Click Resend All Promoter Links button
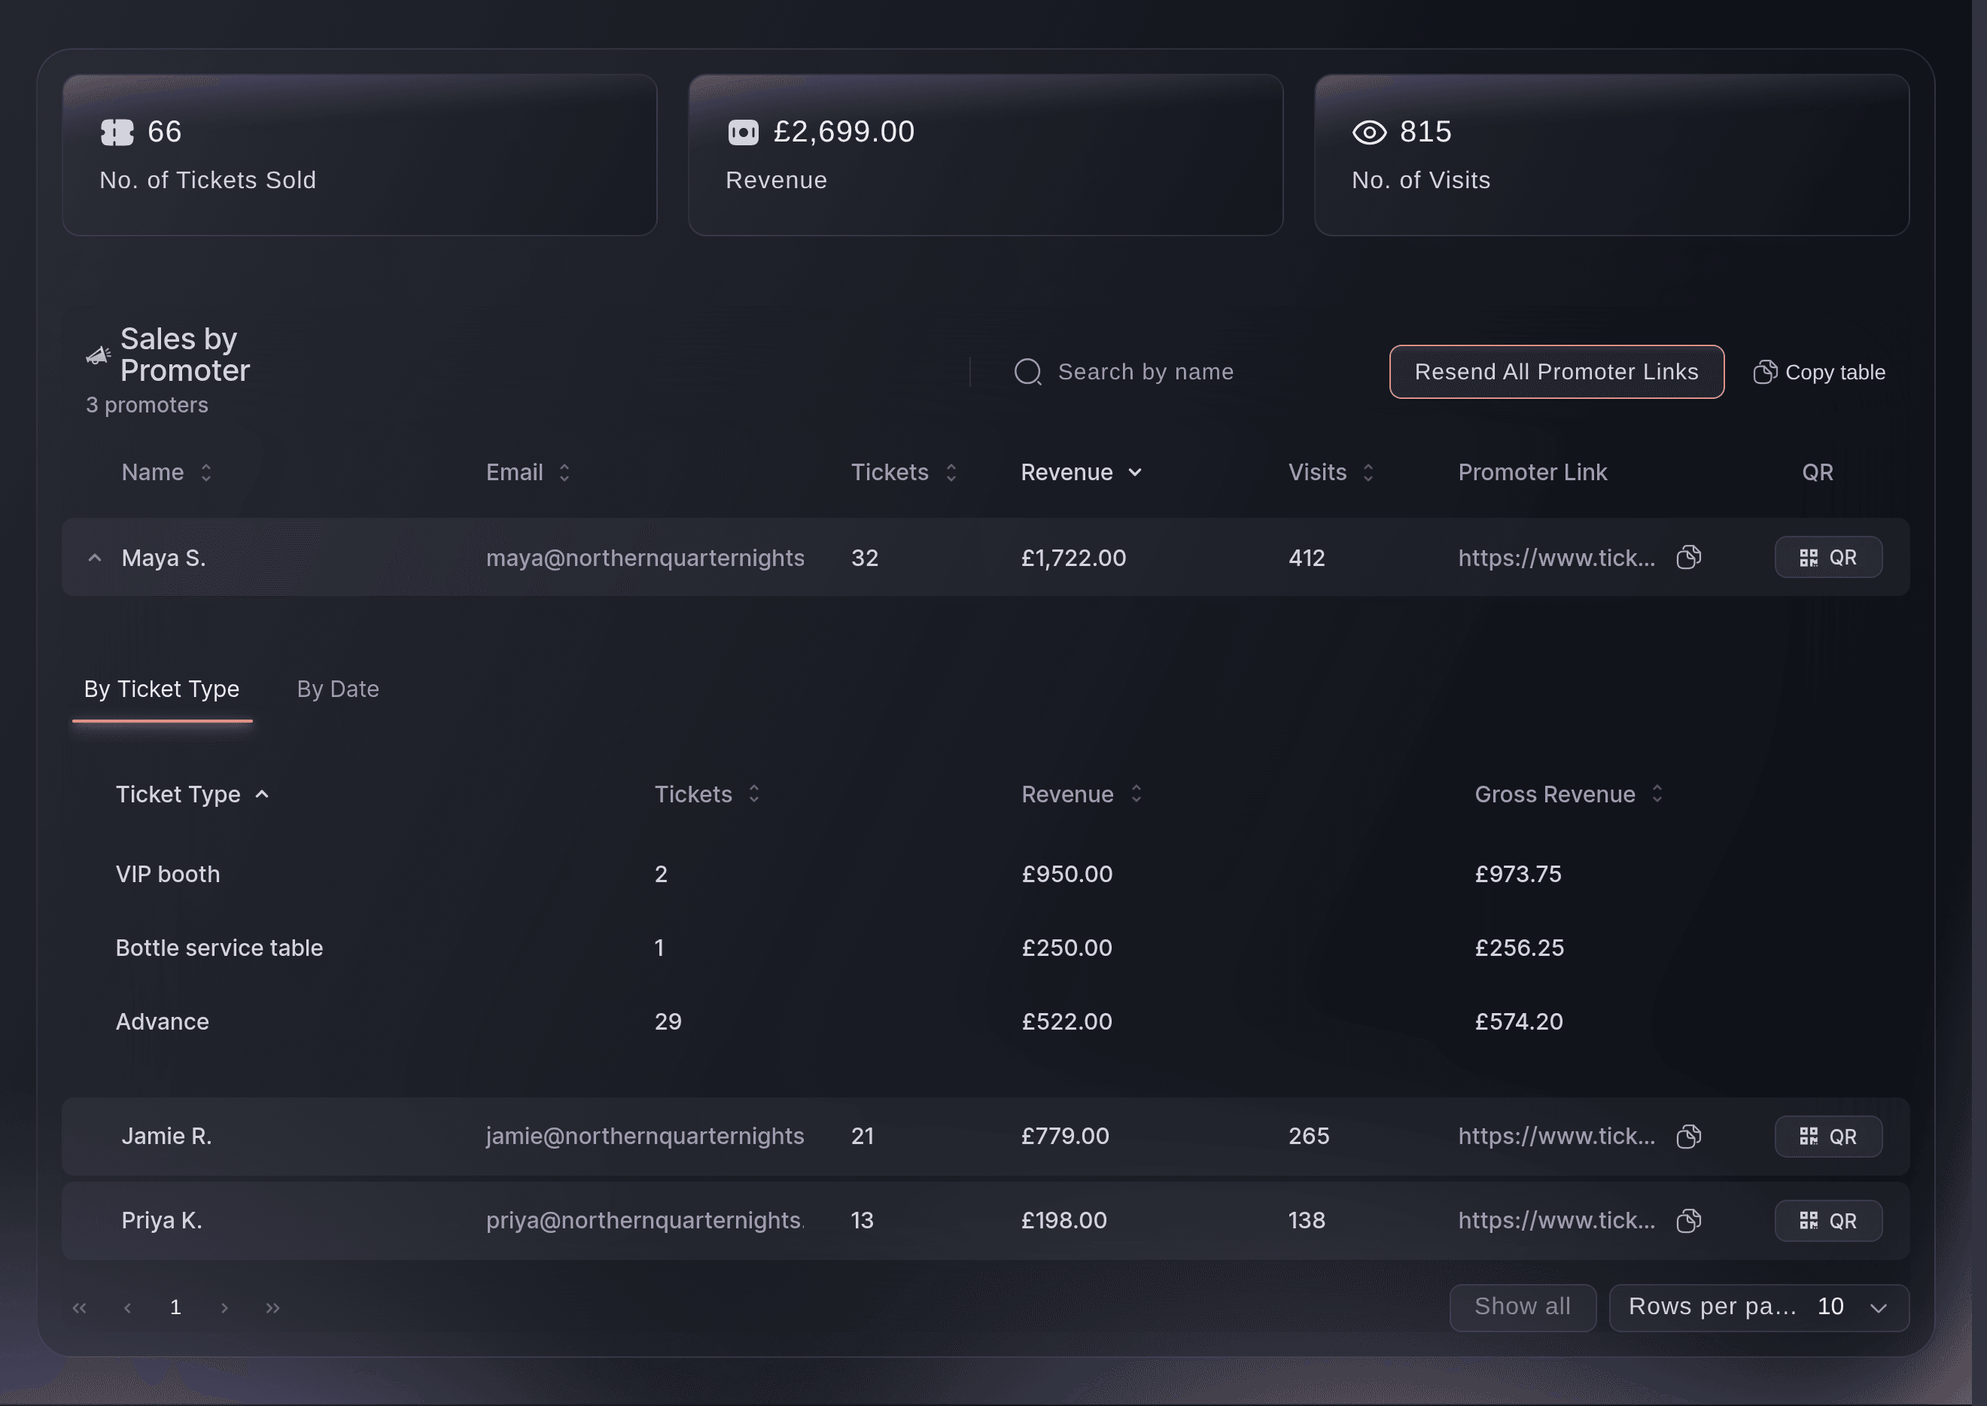Viewport: 1987px width, 1406px height. (1556, 373)
